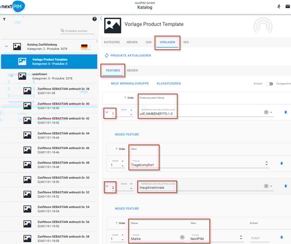Screen dimensions: 291x244
Task: Click image icon of SEBASTIAN Gr. 50
Action: click(x=27, y=179)
